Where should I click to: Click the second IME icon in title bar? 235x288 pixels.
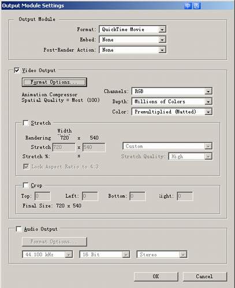pyautogui.click(x=196, y=6)
